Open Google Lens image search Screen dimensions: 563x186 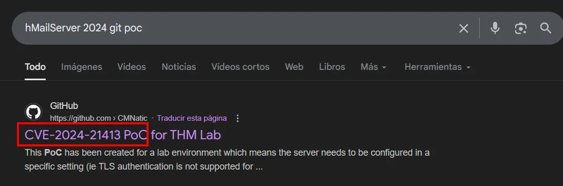520,28
